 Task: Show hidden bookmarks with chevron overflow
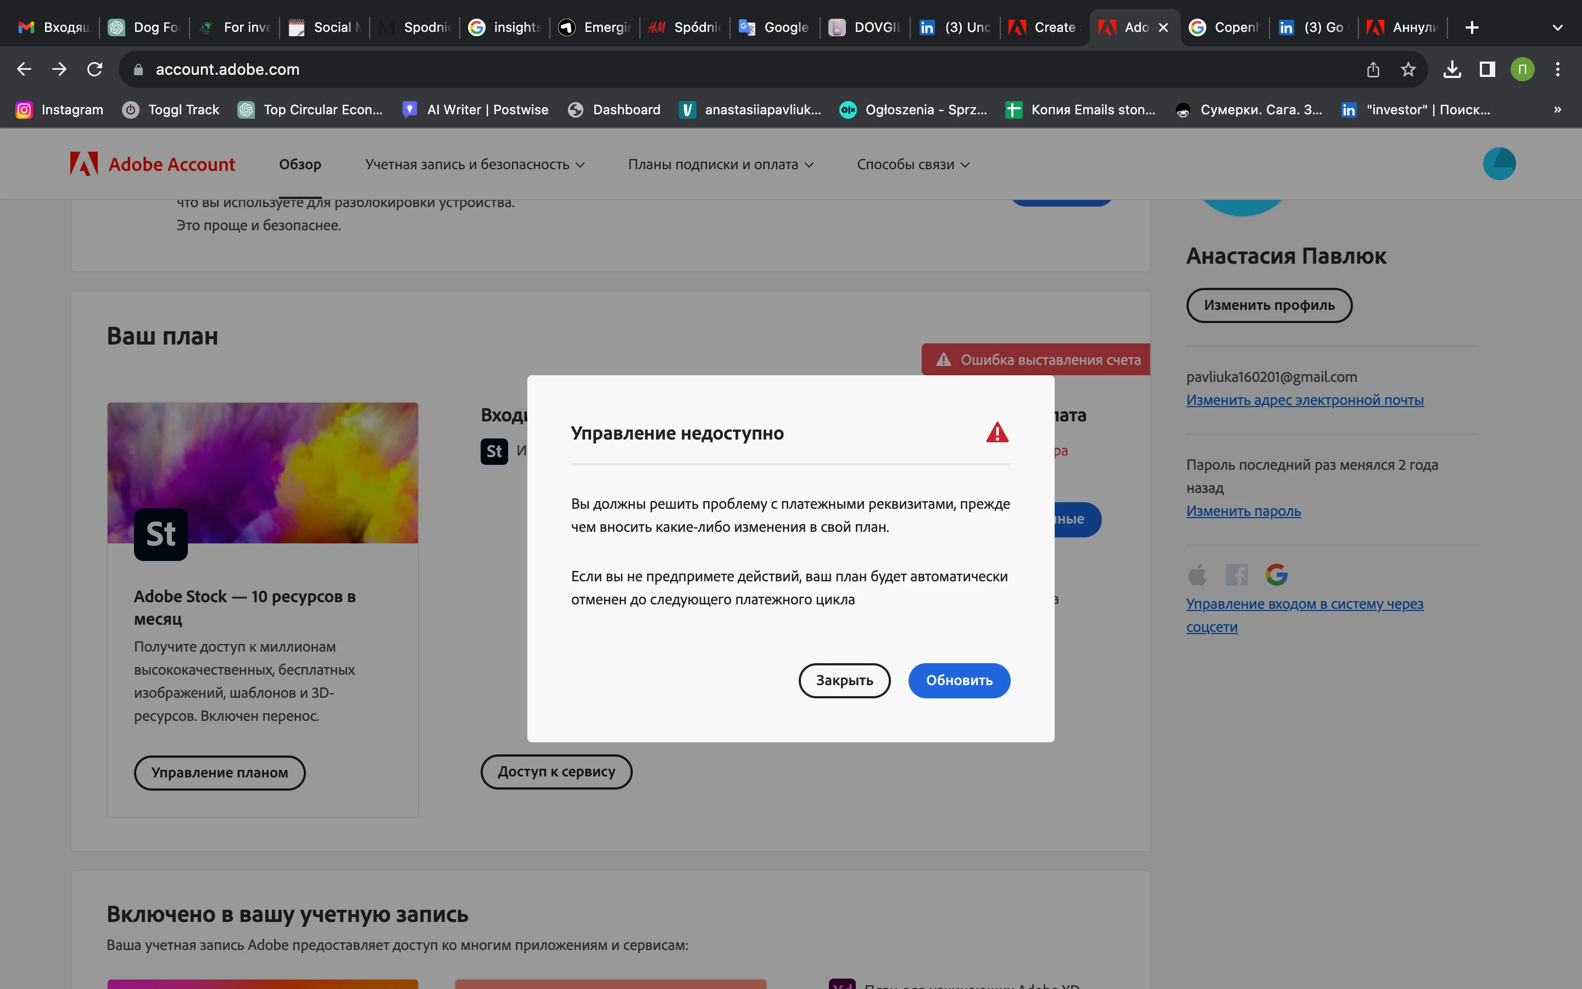coord(1557,110)
